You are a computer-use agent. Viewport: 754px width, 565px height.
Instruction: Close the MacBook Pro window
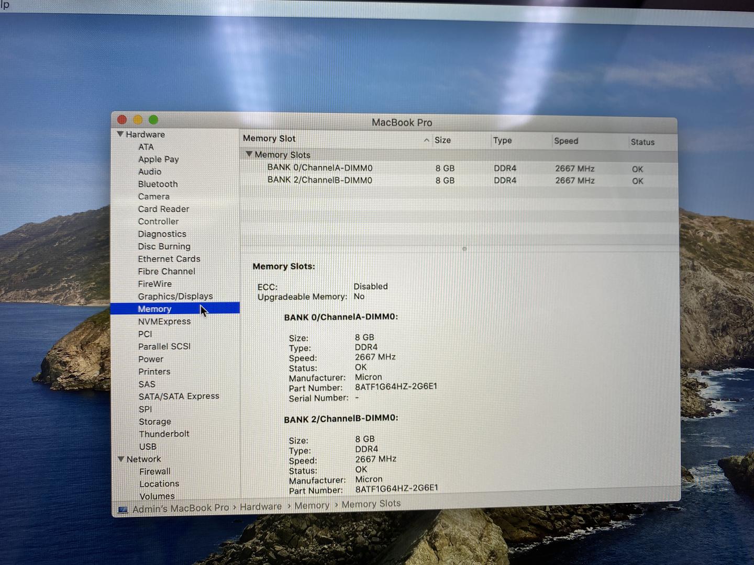(x=122, y=120)
